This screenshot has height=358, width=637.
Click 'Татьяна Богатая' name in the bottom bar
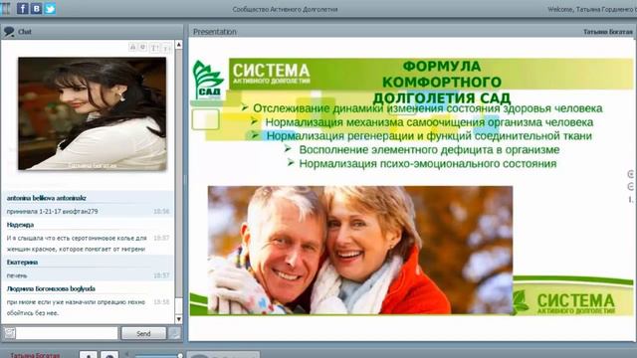click(36, 356)
